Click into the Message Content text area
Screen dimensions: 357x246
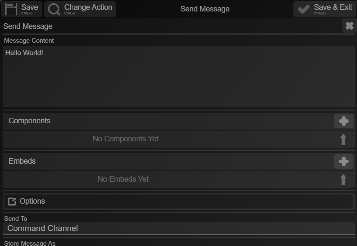point(178,79)
